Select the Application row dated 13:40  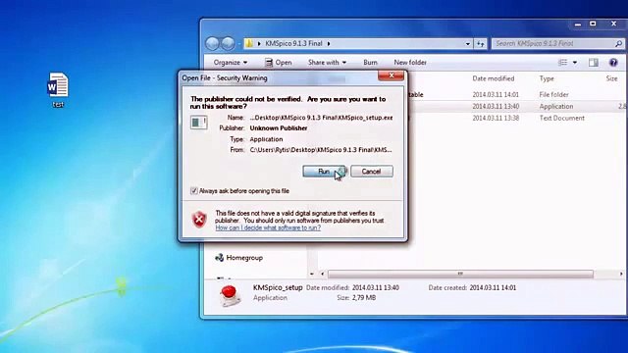tap(516, 107)
